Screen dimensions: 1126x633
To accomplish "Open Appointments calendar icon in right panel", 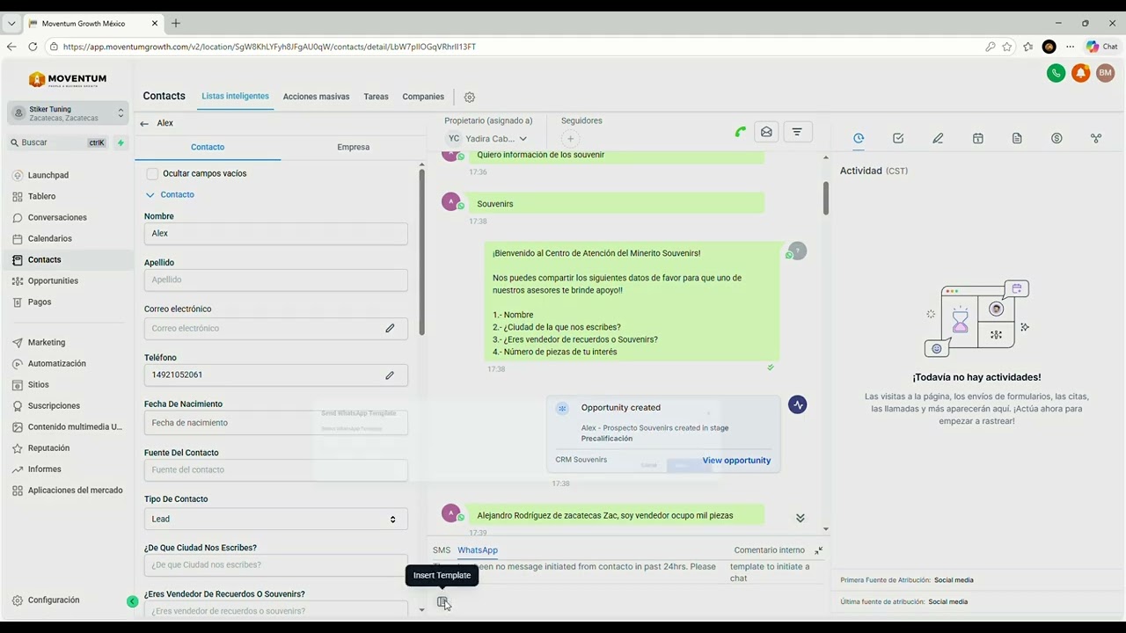I will click(977, 138).
